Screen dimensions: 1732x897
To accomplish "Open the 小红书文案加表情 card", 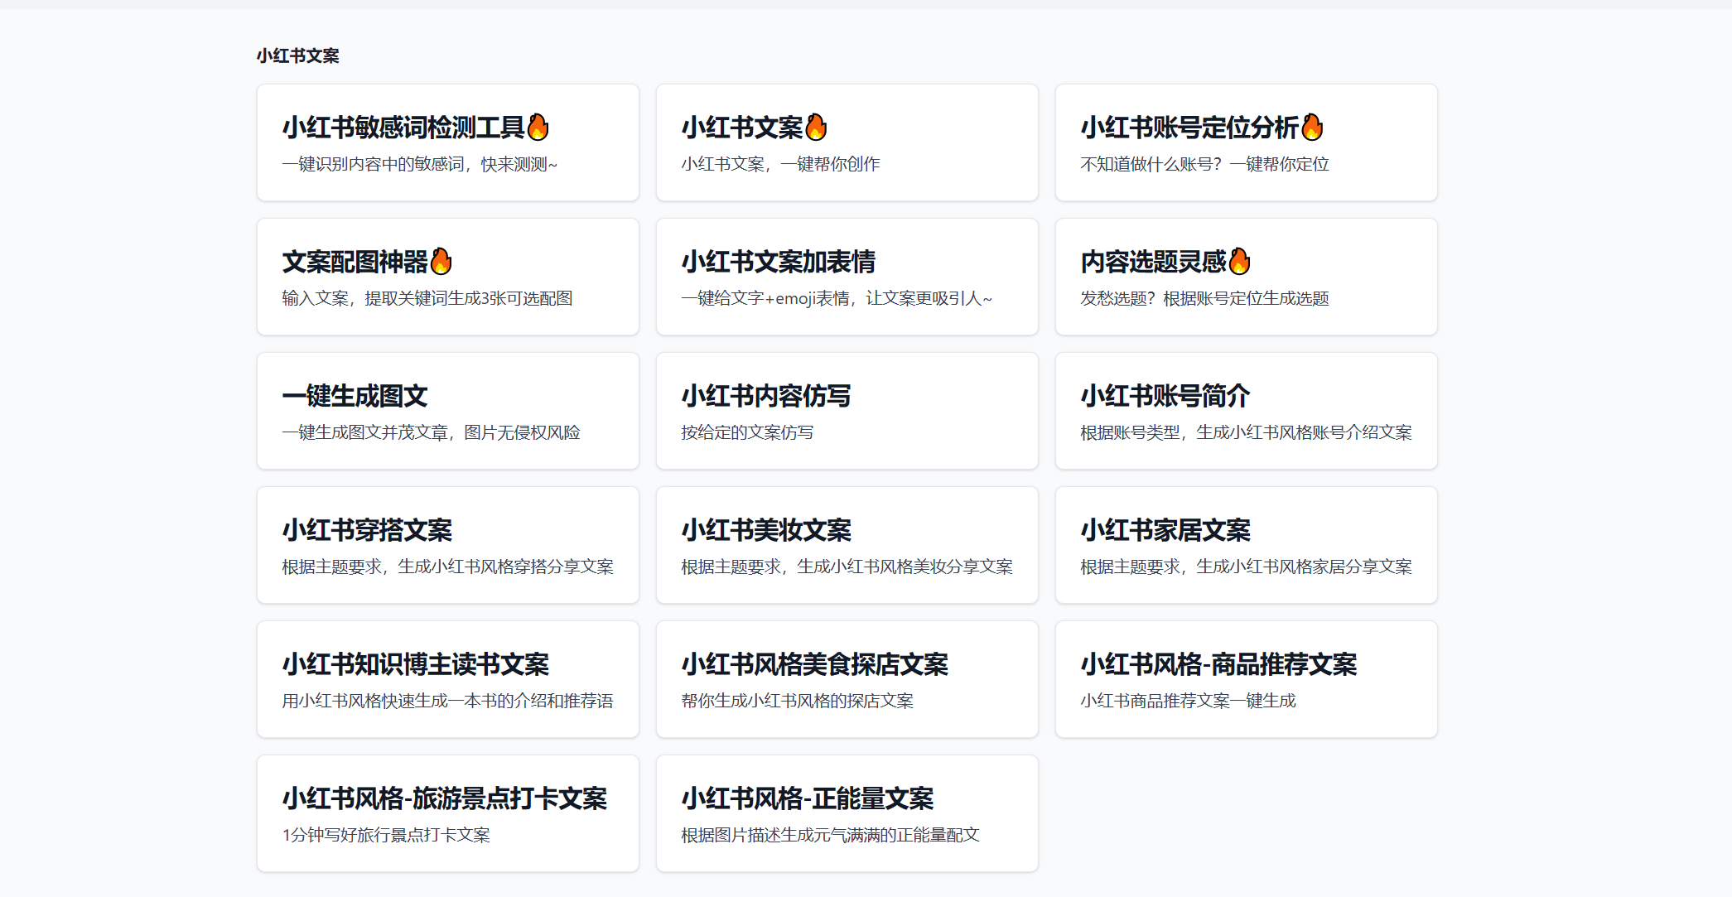I will (847, 277).
